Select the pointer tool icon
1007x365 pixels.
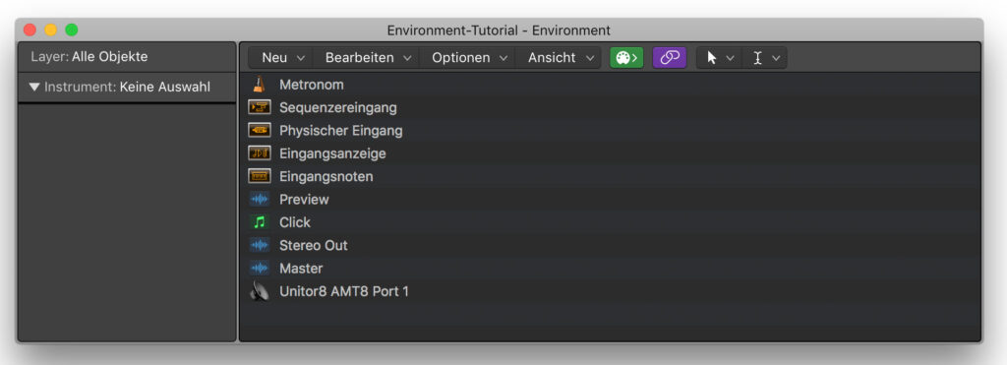pos(712,58)
